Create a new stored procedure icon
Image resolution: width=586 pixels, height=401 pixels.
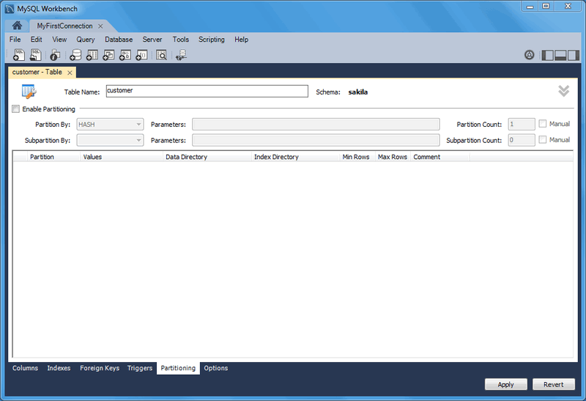pyautogui.click(x=125, y=55)
